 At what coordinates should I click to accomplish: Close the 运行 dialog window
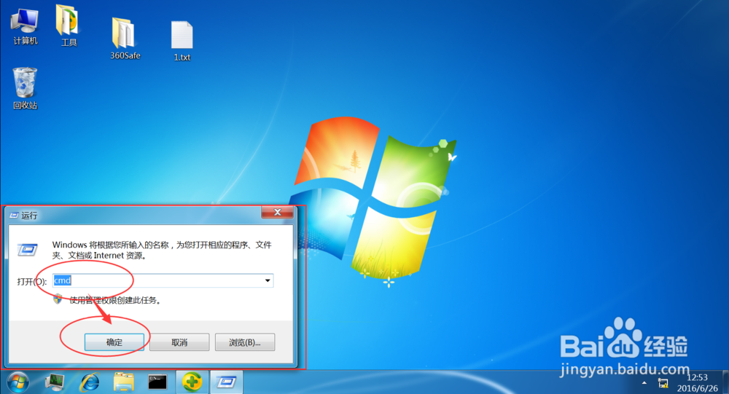click(278, 213)
